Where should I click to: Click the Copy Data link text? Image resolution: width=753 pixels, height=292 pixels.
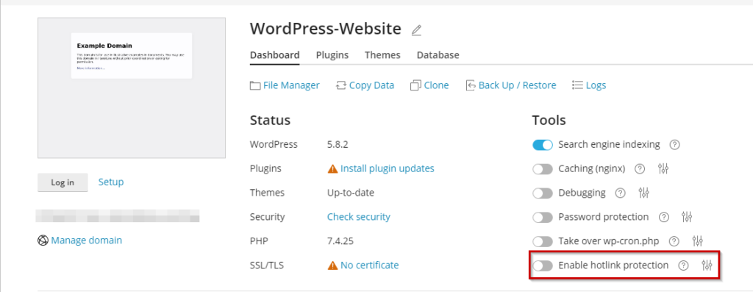click(x=371, y=85)
